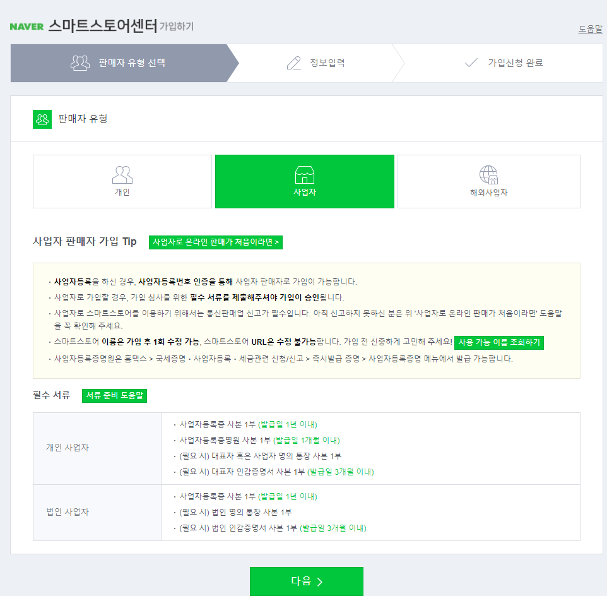Choose the 개인 seller type card
This screenshot has width=607, height=596.
[x=122, y=182]
